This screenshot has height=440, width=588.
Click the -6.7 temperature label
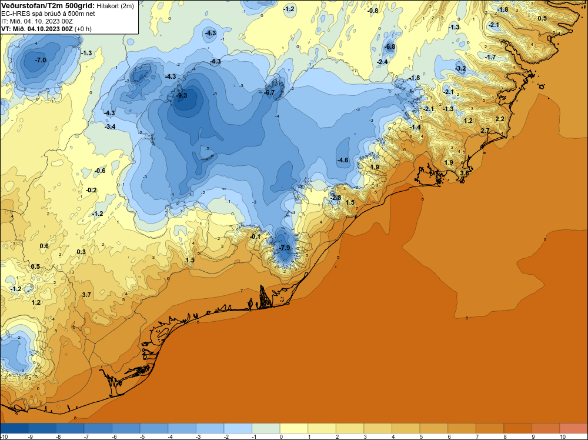269,92
